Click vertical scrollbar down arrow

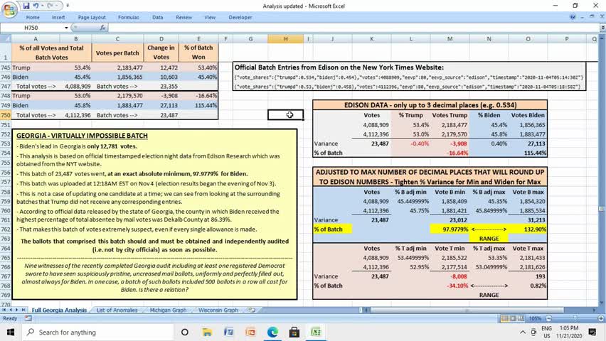click(602, 303)
